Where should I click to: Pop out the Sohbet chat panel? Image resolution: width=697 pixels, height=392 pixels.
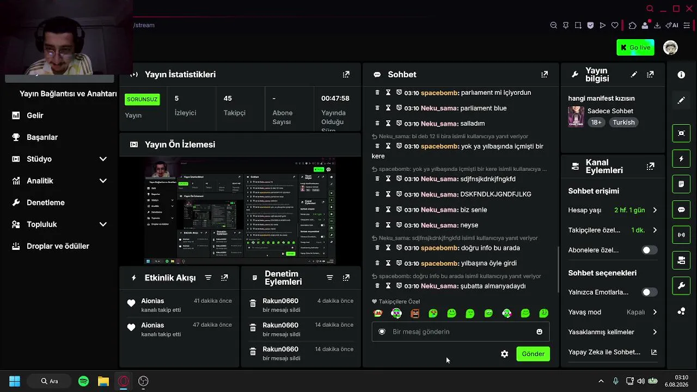(x=544, y=75)
